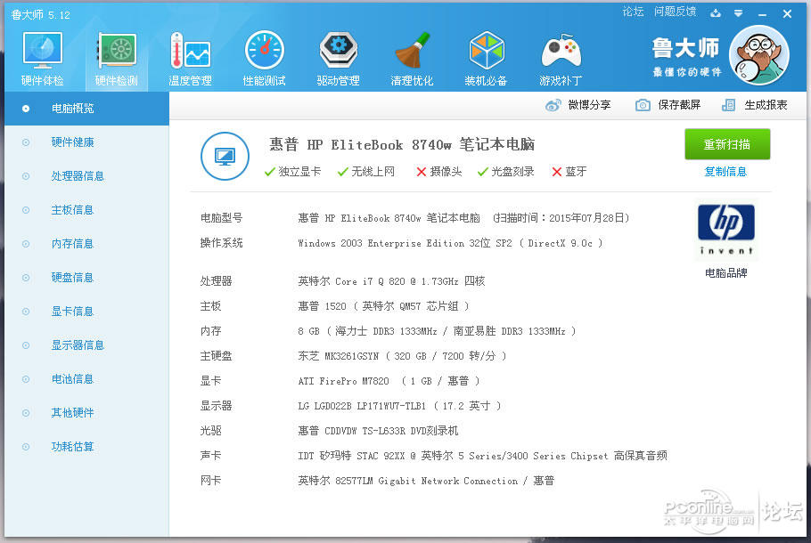Open the title bar dropdown menu arrow
This screenshot has height=543, width=811.
point(739,13)
